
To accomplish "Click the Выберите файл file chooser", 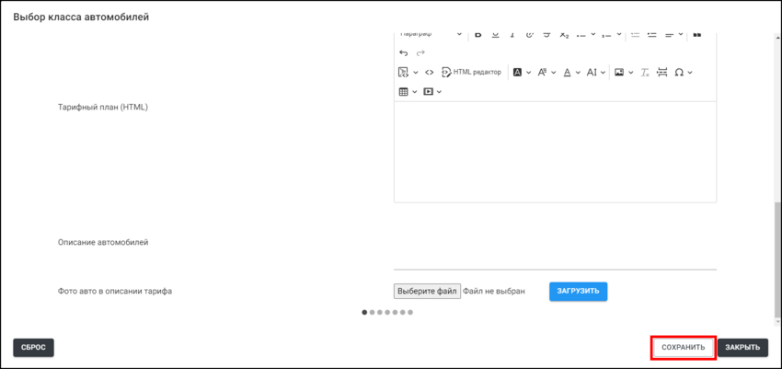I will (427, 291).
